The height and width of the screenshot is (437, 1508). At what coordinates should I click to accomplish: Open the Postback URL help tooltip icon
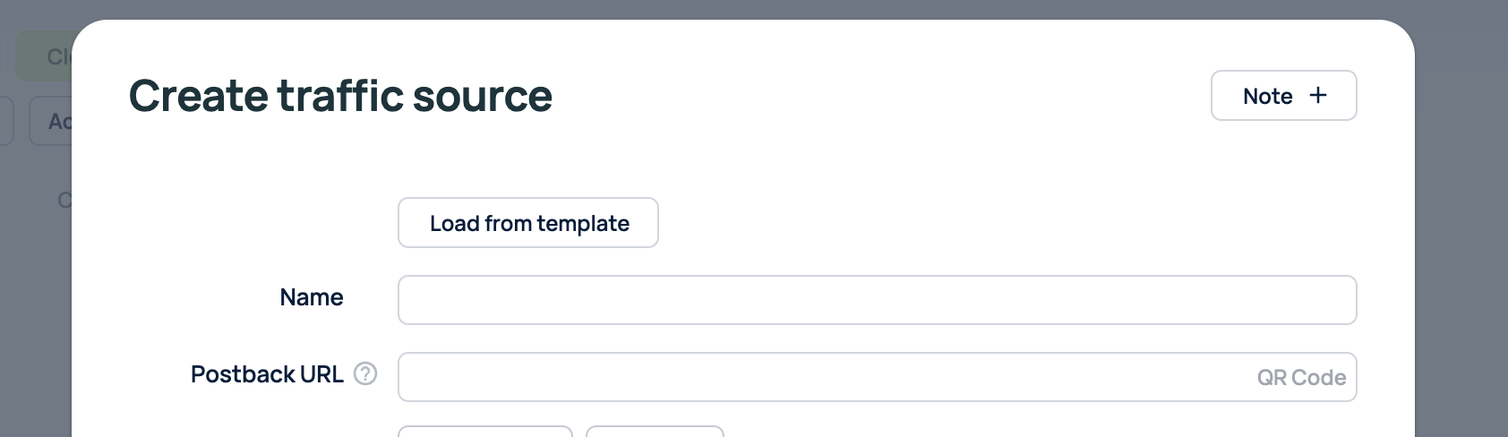tap(365, 373)
